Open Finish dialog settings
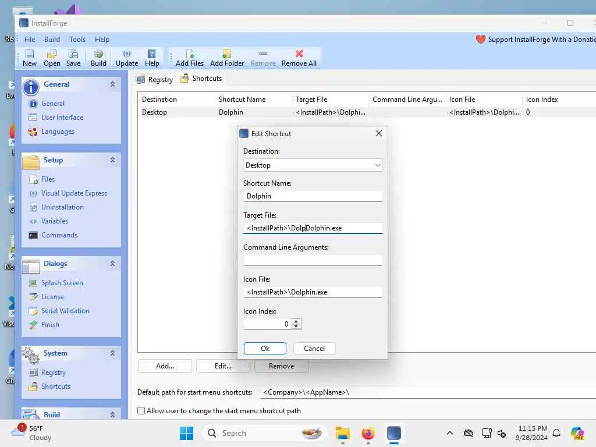This screenshot has width=596, height=447. point(50,325)
